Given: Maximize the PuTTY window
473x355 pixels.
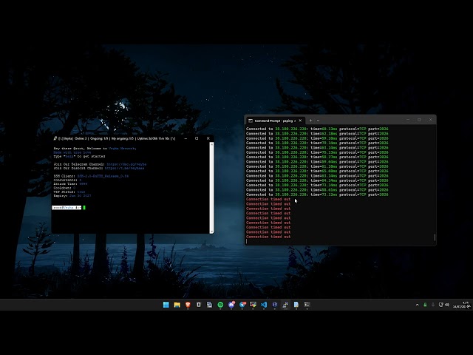Looking at the screenshot, I should (197, 138).
